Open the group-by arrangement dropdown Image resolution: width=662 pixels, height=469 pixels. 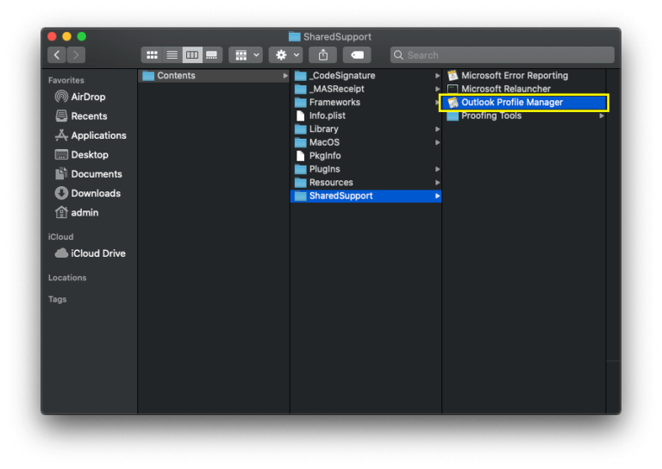pyautogui.click(x=246, y=55)
